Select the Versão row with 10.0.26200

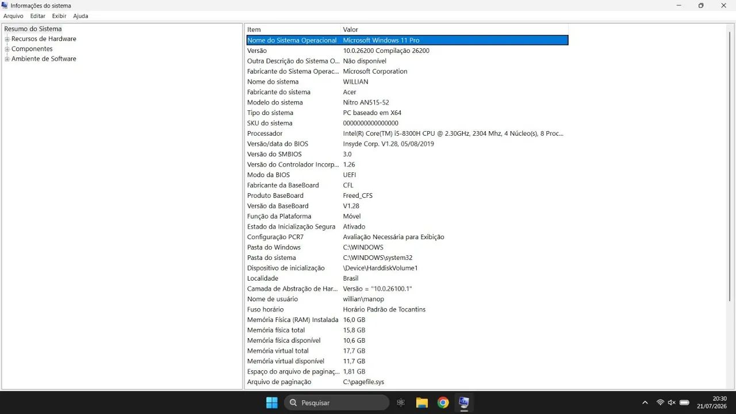[x=407, y=51]
